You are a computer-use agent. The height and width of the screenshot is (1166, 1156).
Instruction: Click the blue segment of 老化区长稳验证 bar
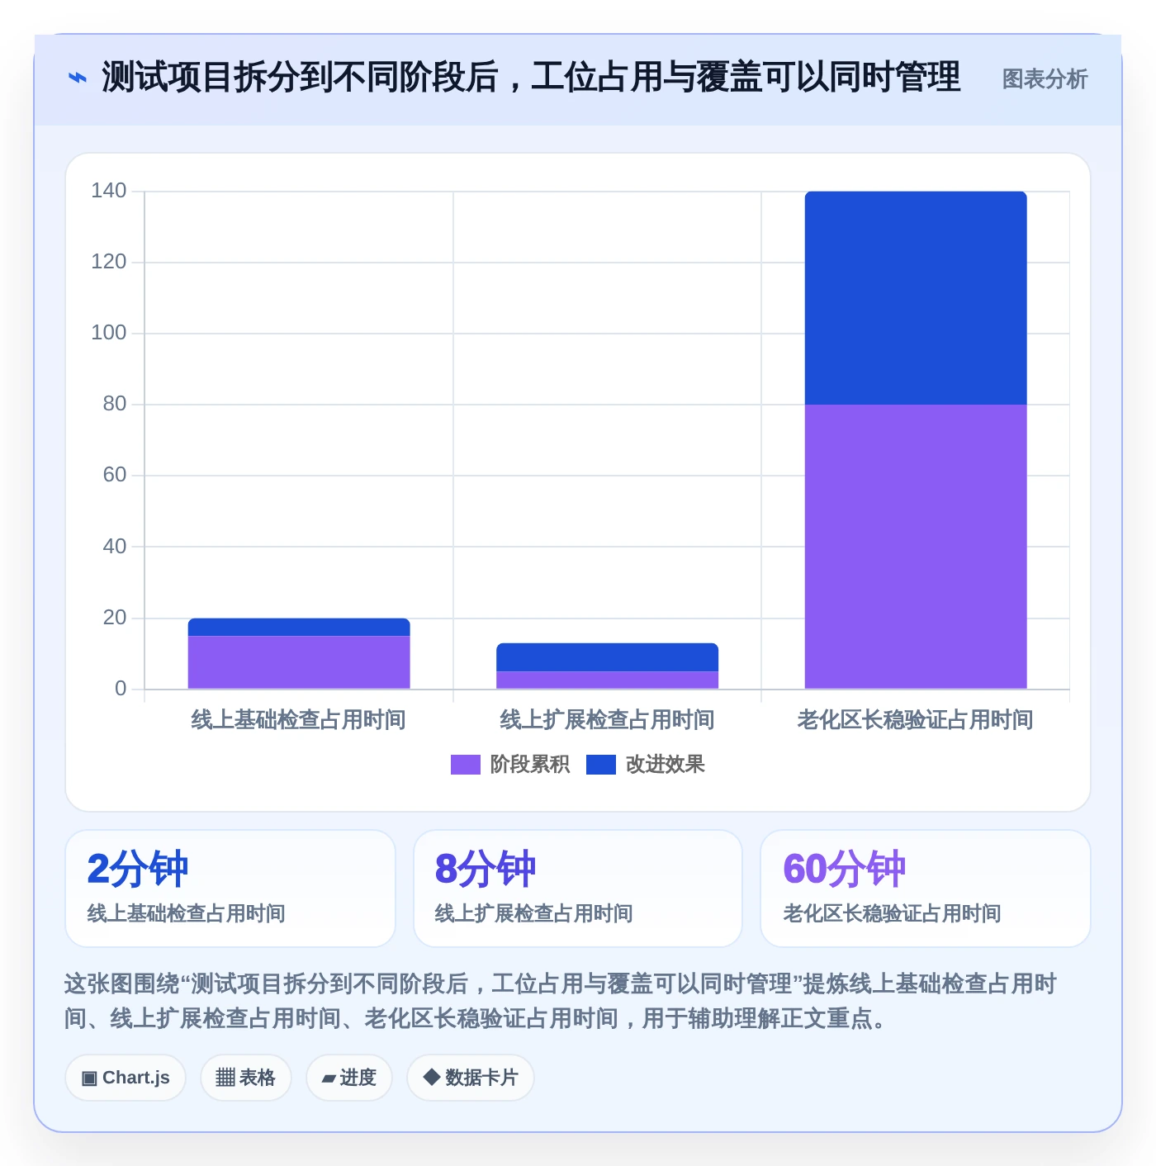(x=916, y=298)
